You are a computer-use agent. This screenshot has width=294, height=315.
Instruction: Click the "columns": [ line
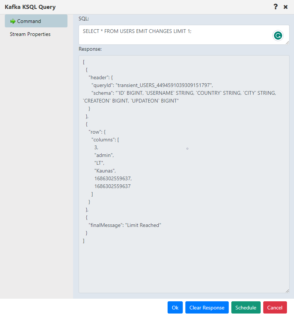(105, 140)
